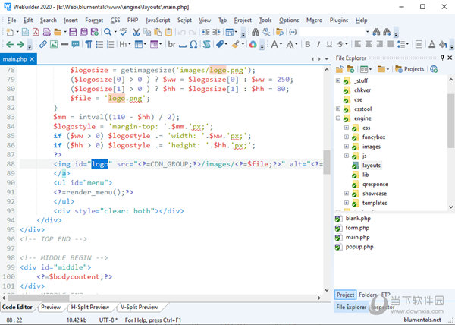
Task: Justify text alignment
Action: click(390, 44)
